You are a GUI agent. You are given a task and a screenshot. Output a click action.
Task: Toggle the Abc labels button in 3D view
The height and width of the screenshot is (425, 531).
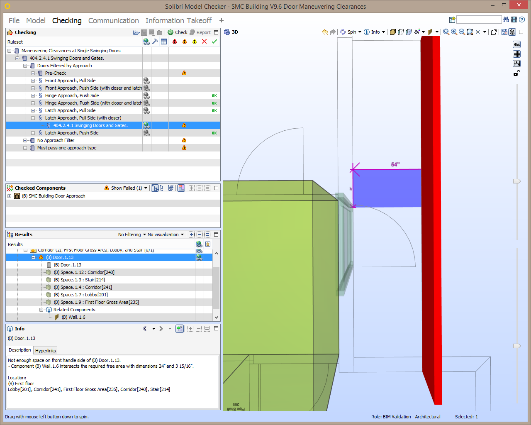click(516, 44)
